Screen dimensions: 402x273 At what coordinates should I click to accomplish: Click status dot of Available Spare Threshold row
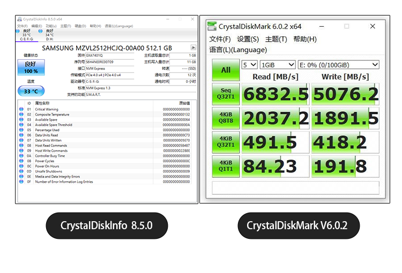21,124
